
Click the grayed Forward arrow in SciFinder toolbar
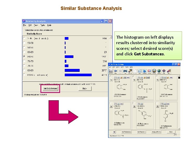click(x=120, y=71)
